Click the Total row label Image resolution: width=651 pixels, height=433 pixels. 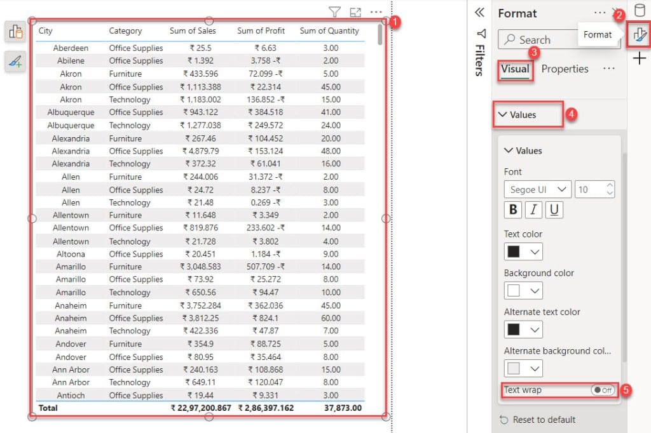coord(48,408)
